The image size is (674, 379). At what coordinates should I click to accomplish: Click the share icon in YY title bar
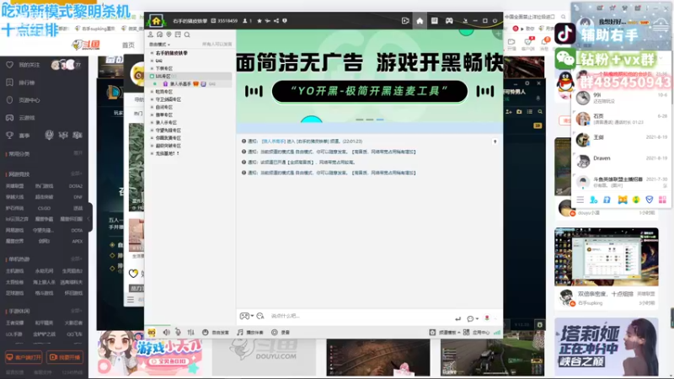pyautogui.click(x=276, y=20)
